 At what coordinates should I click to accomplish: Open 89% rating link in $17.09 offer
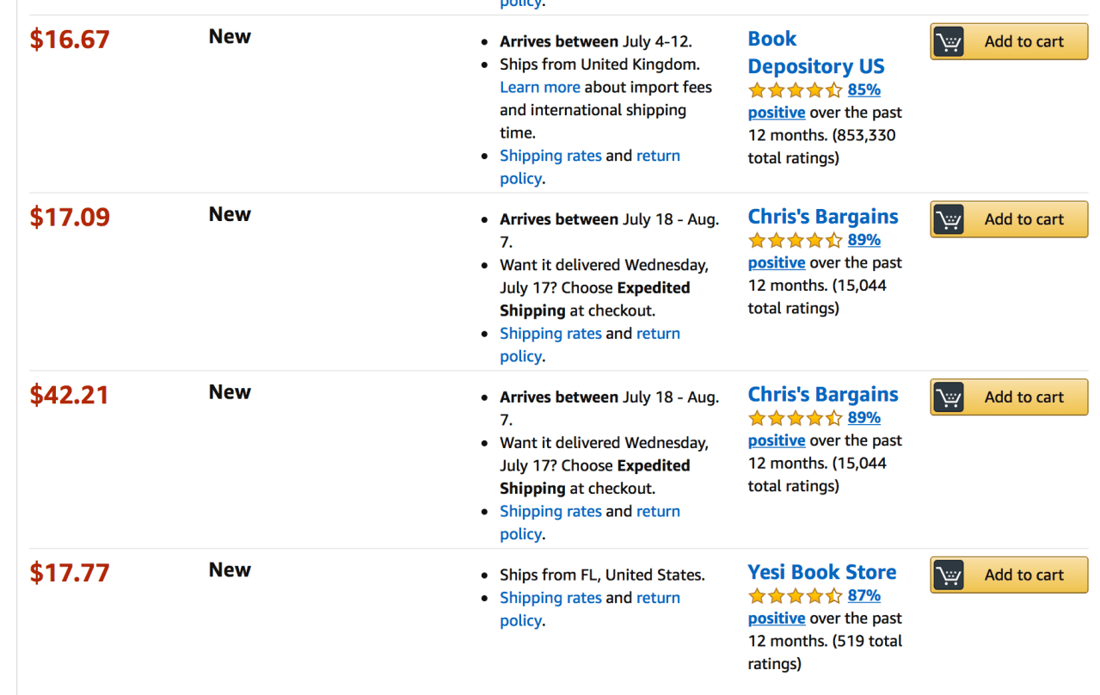click(x=863, y=241)
